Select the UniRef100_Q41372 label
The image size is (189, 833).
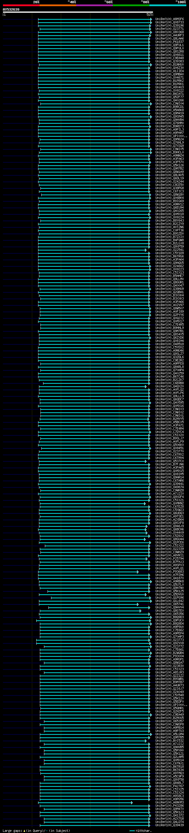(169, 816)
